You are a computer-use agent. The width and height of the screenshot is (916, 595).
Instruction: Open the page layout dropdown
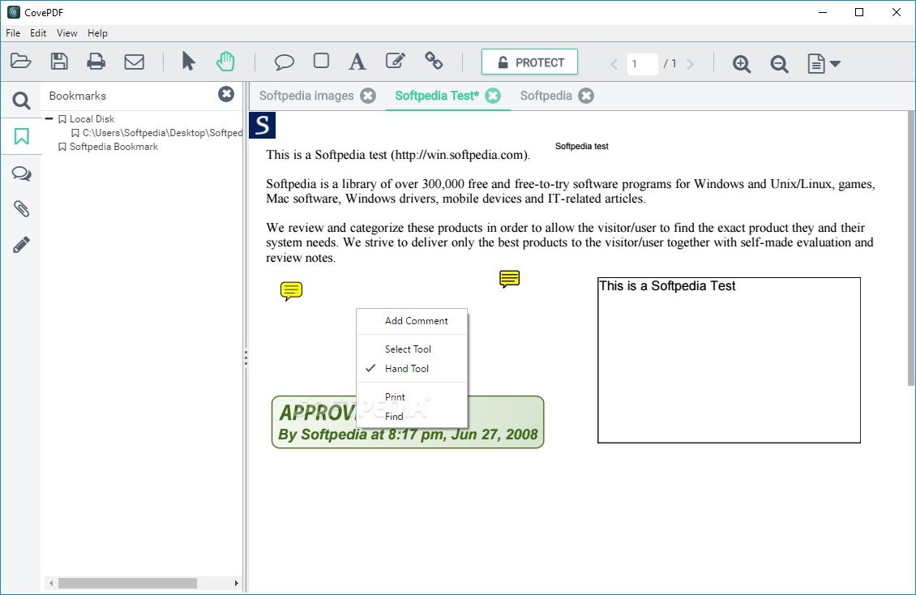[x=824, y=64]
